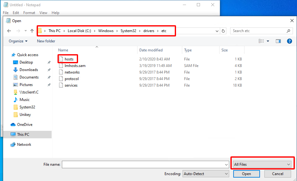Select the services file name

71,85
